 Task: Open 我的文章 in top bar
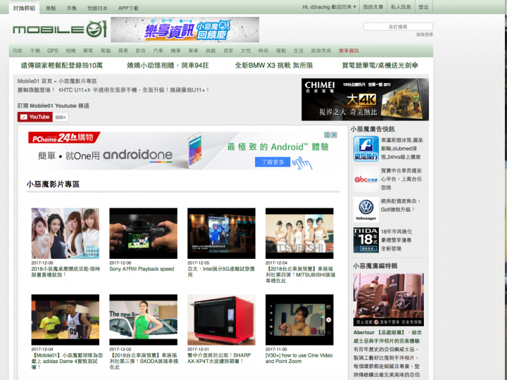373,7
